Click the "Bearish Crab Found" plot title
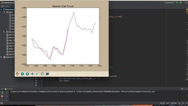 tap(63, 6)
